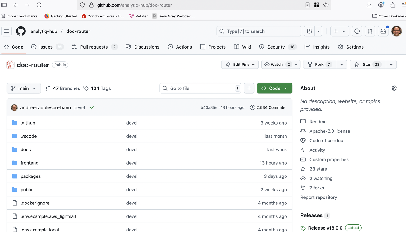Click the issues icon in header
Viewport: 406px width, 232px height.
[x=357, y=31]
